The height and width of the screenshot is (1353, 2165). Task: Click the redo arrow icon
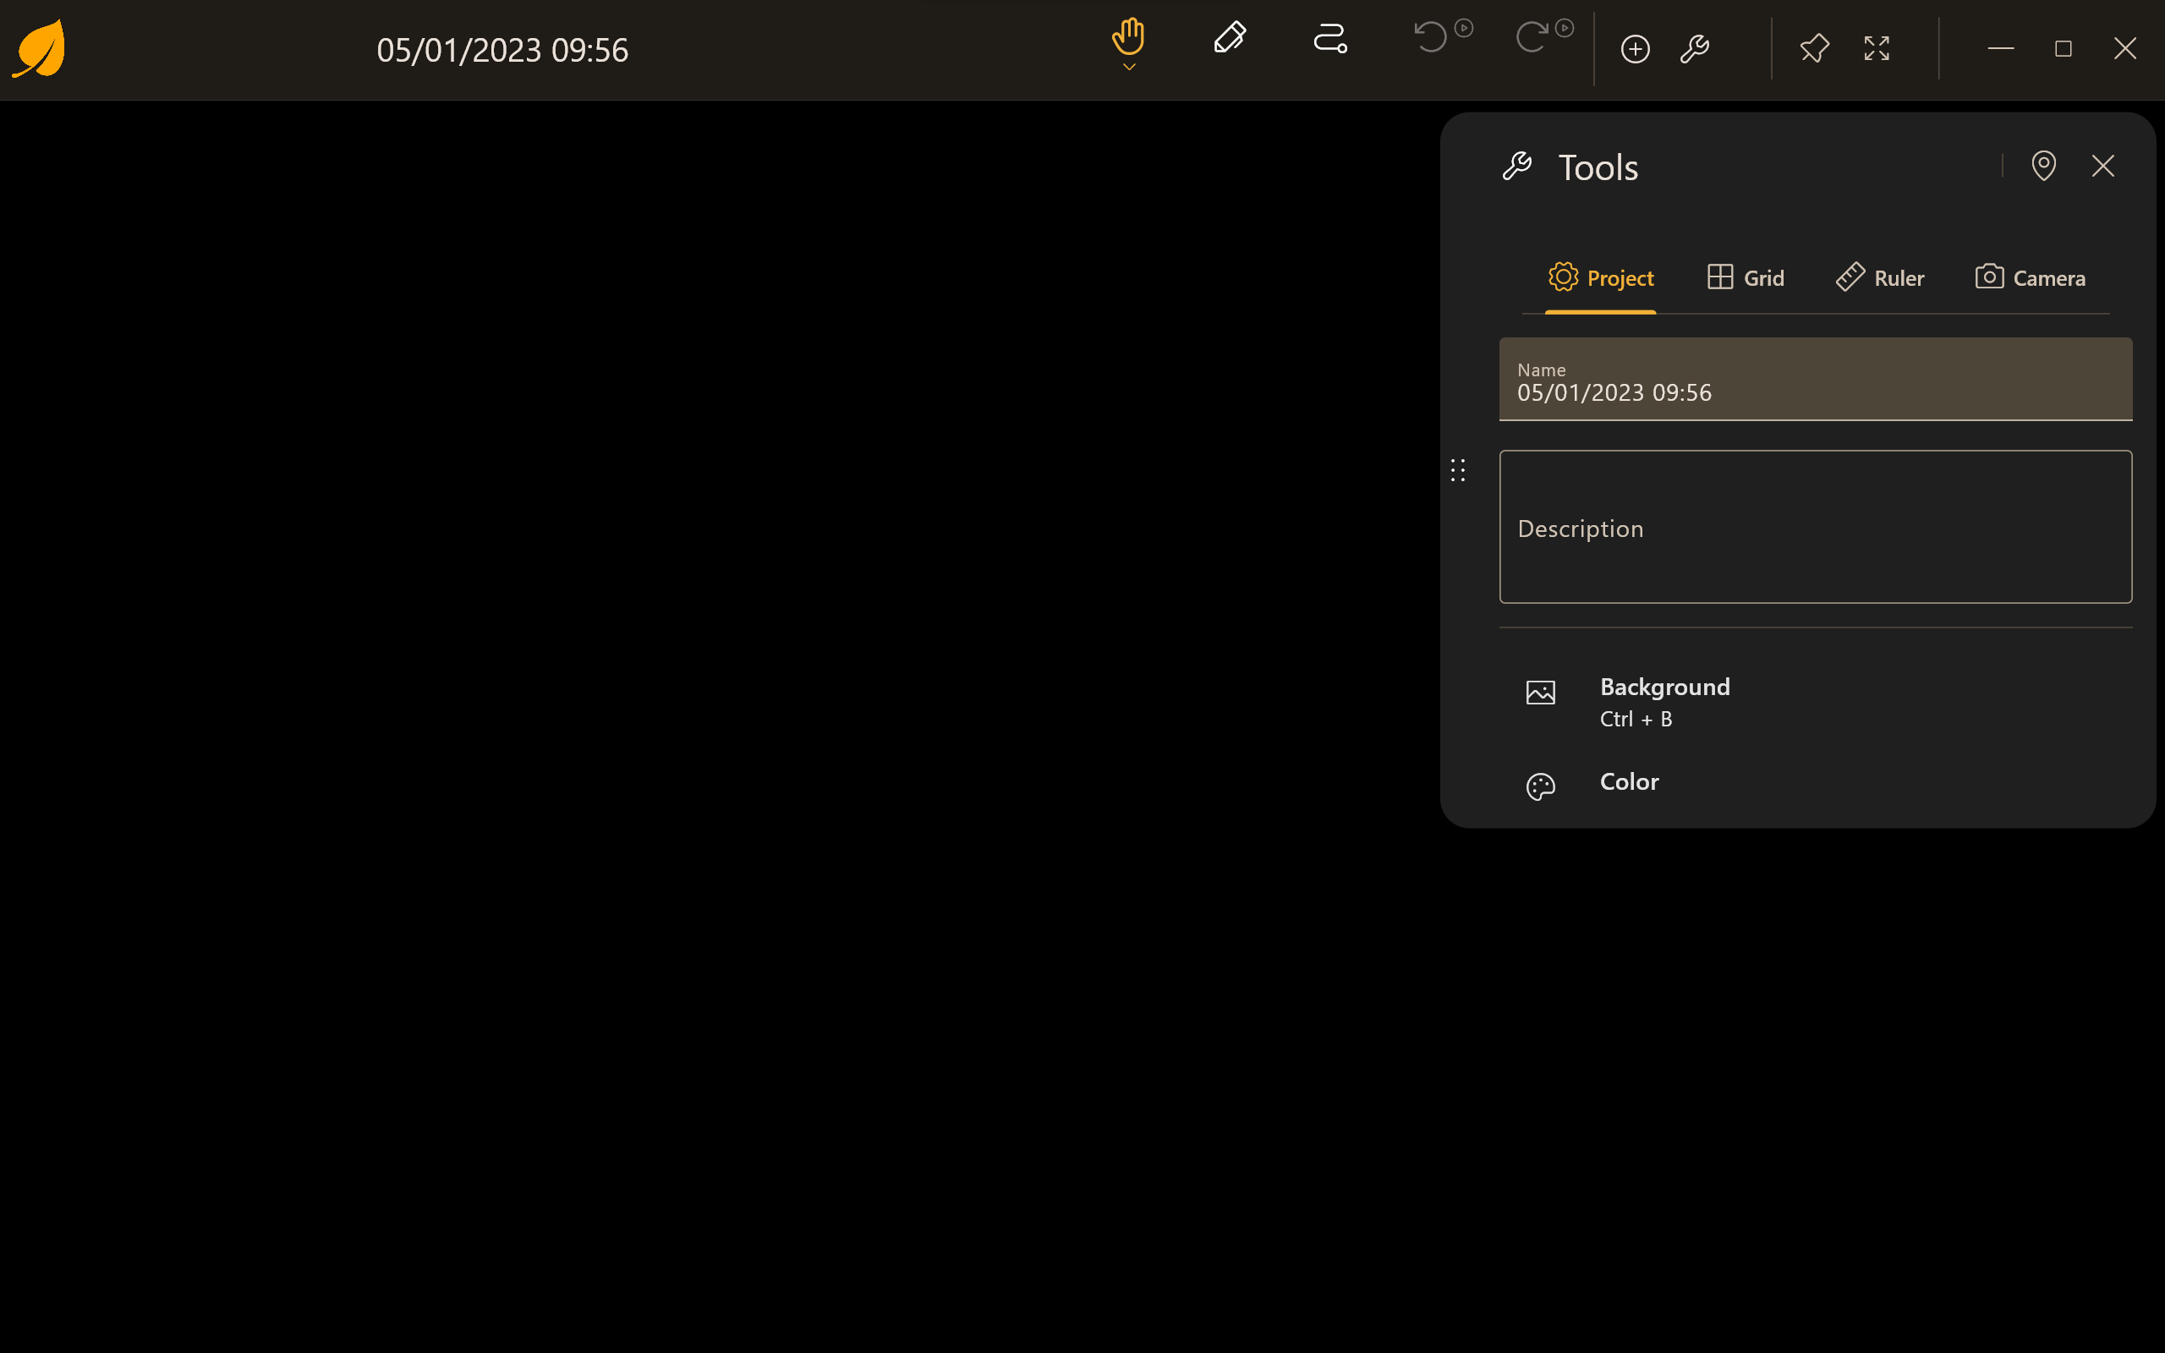[x=1532, y=37]
